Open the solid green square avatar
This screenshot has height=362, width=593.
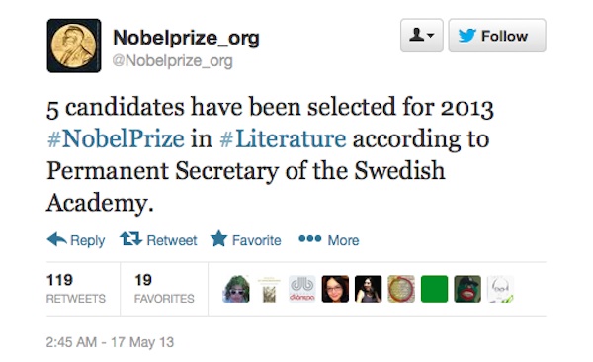pos(434,289)
